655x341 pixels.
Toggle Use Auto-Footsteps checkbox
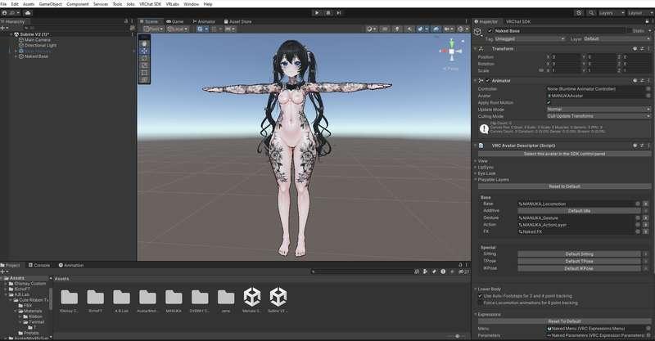click(x=480, y=296)
